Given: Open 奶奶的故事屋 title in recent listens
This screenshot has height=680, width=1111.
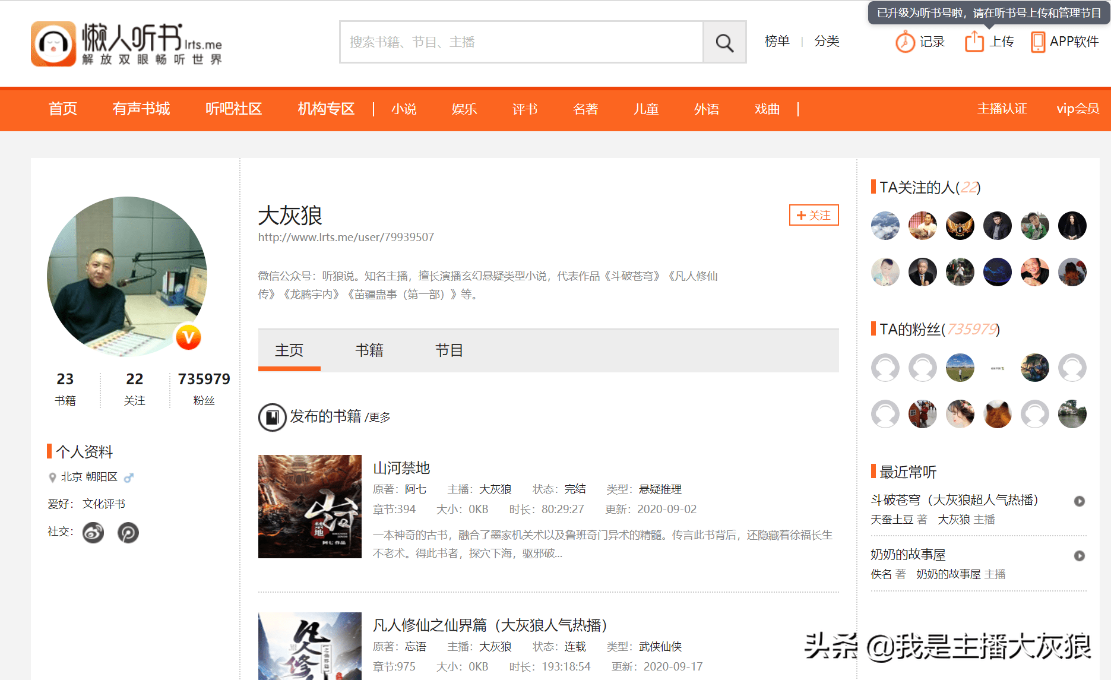Looking at the screenshot, I should click(908, 555).
